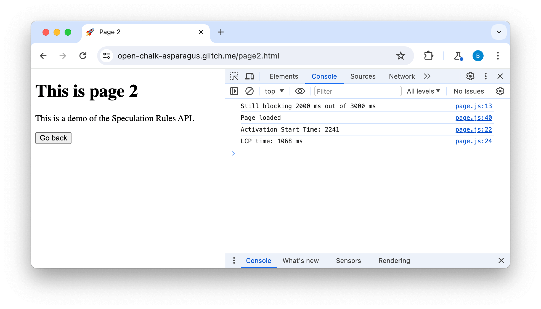Click the Elements panel tab
This screenshot has height=309, width=541.
[x=284, y=76]
